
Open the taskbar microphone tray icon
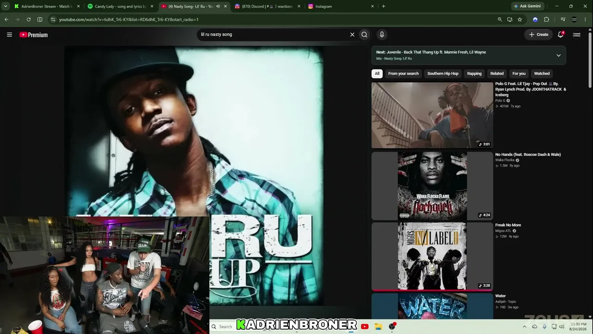[544, 327]
